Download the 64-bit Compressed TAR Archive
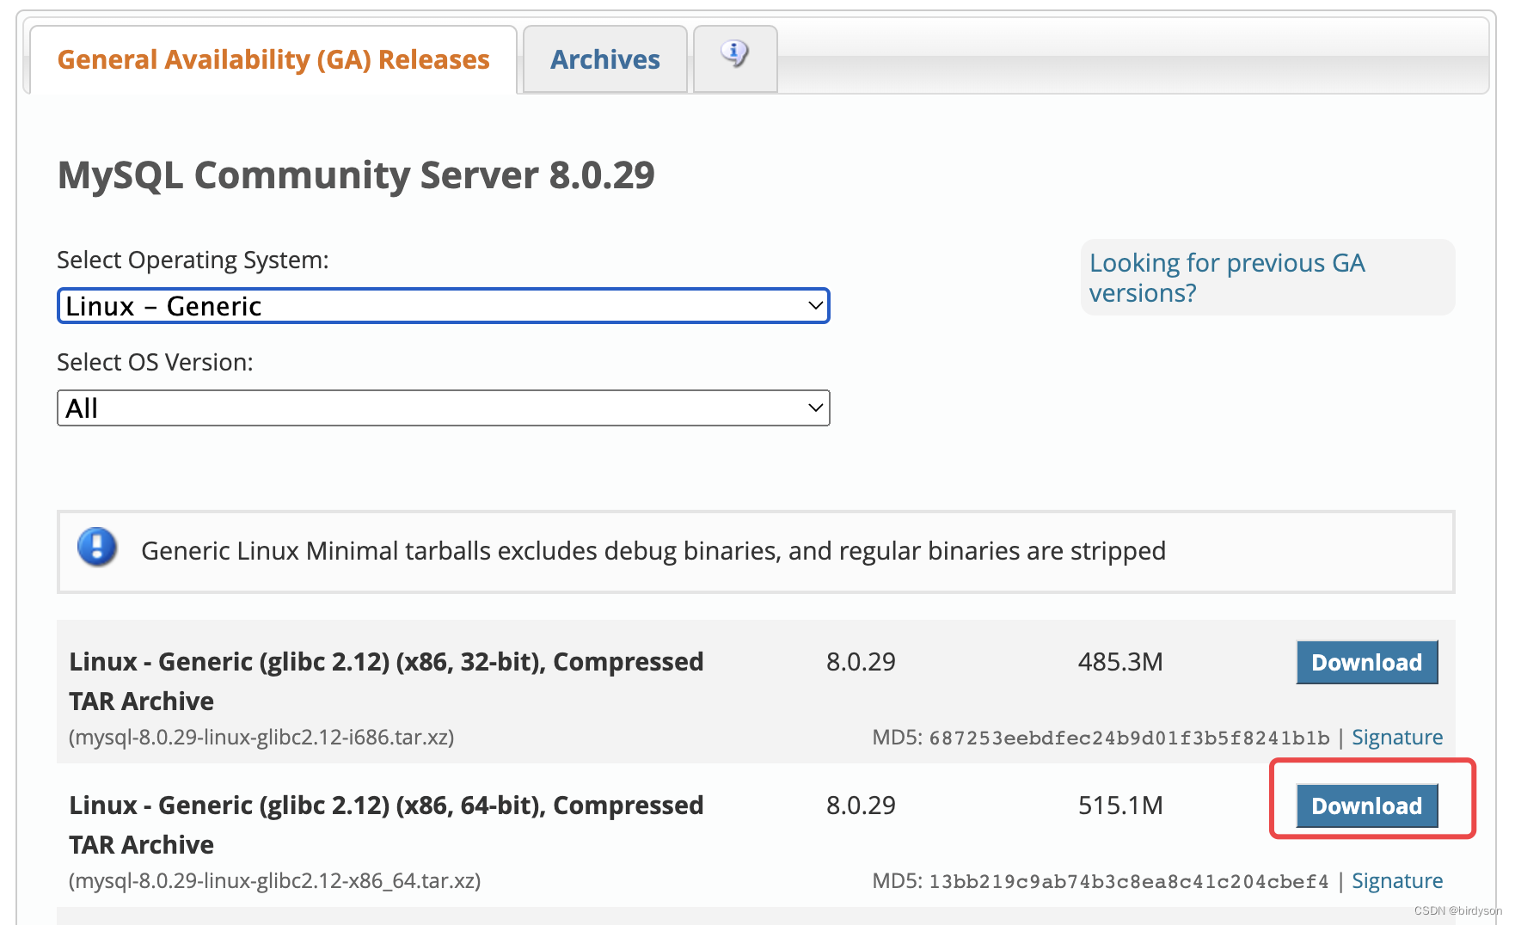The height and width of the screenshot is (925, 1515). (x=1367, y=806)
